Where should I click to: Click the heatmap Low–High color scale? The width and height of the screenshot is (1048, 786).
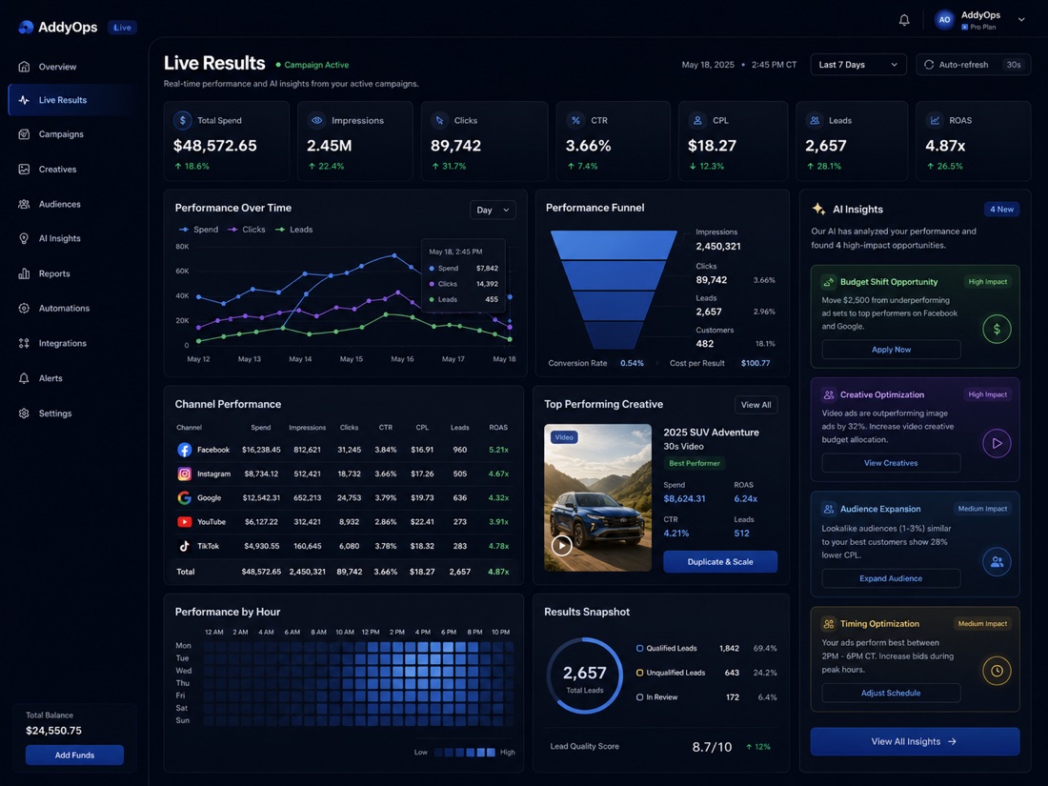click(x=465, y=753)
